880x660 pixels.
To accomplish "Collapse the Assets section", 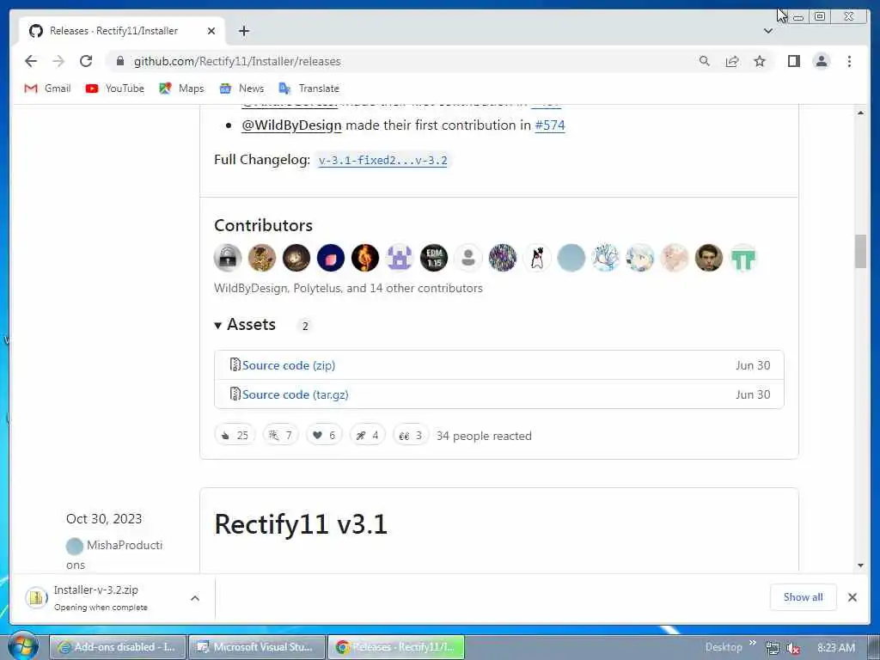I will [x=245, y=324].
